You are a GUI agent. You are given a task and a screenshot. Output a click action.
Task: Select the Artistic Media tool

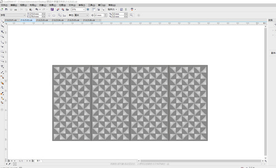point(2,47)
